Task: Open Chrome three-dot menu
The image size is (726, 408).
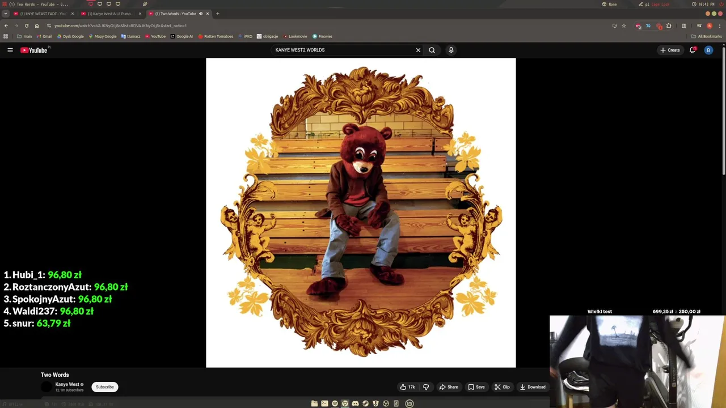Action: tap(720, 25)
